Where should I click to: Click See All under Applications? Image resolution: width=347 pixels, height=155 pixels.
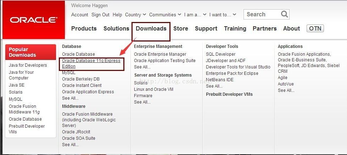(x=286, y=90)
